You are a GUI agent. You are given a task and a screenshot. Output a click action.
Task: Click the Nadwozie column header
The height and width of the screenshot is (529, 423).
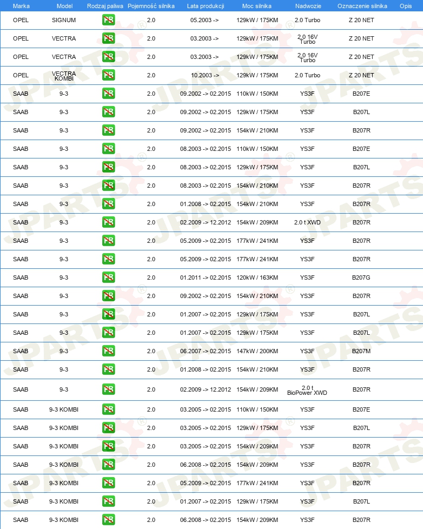(x=308, y=6)
